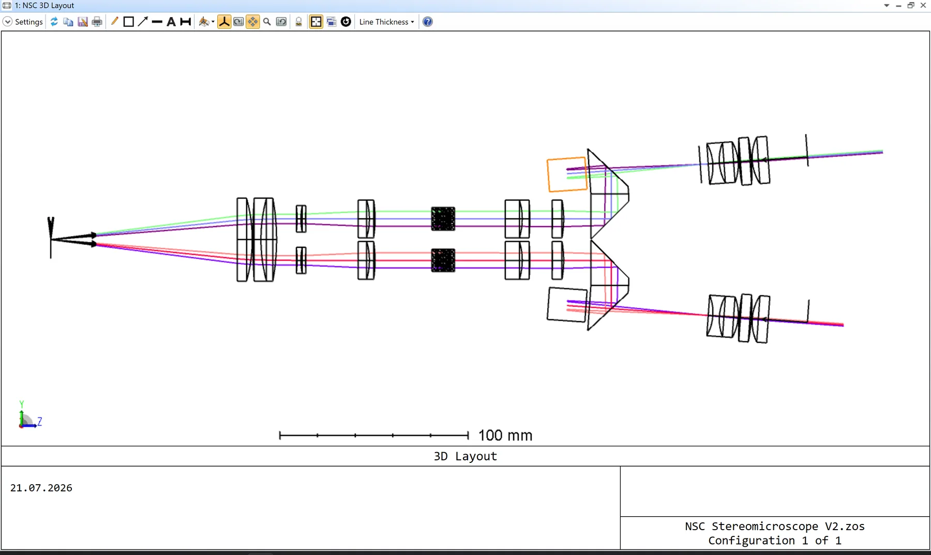Toggle the highlighted pan move tool
Viewport: 931px width, 555px height.
[252, 22]
